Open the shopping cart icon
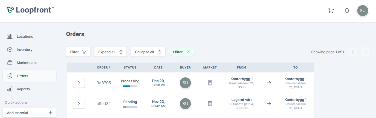The image size is (376, 118). [x=331, y=11]
